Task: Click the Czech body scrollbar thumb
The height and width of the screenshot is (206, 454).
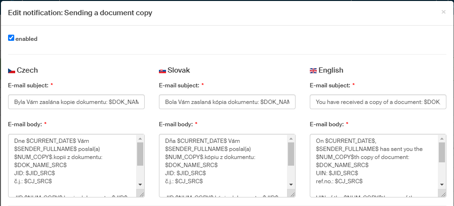Action: [x=140, y=153]
